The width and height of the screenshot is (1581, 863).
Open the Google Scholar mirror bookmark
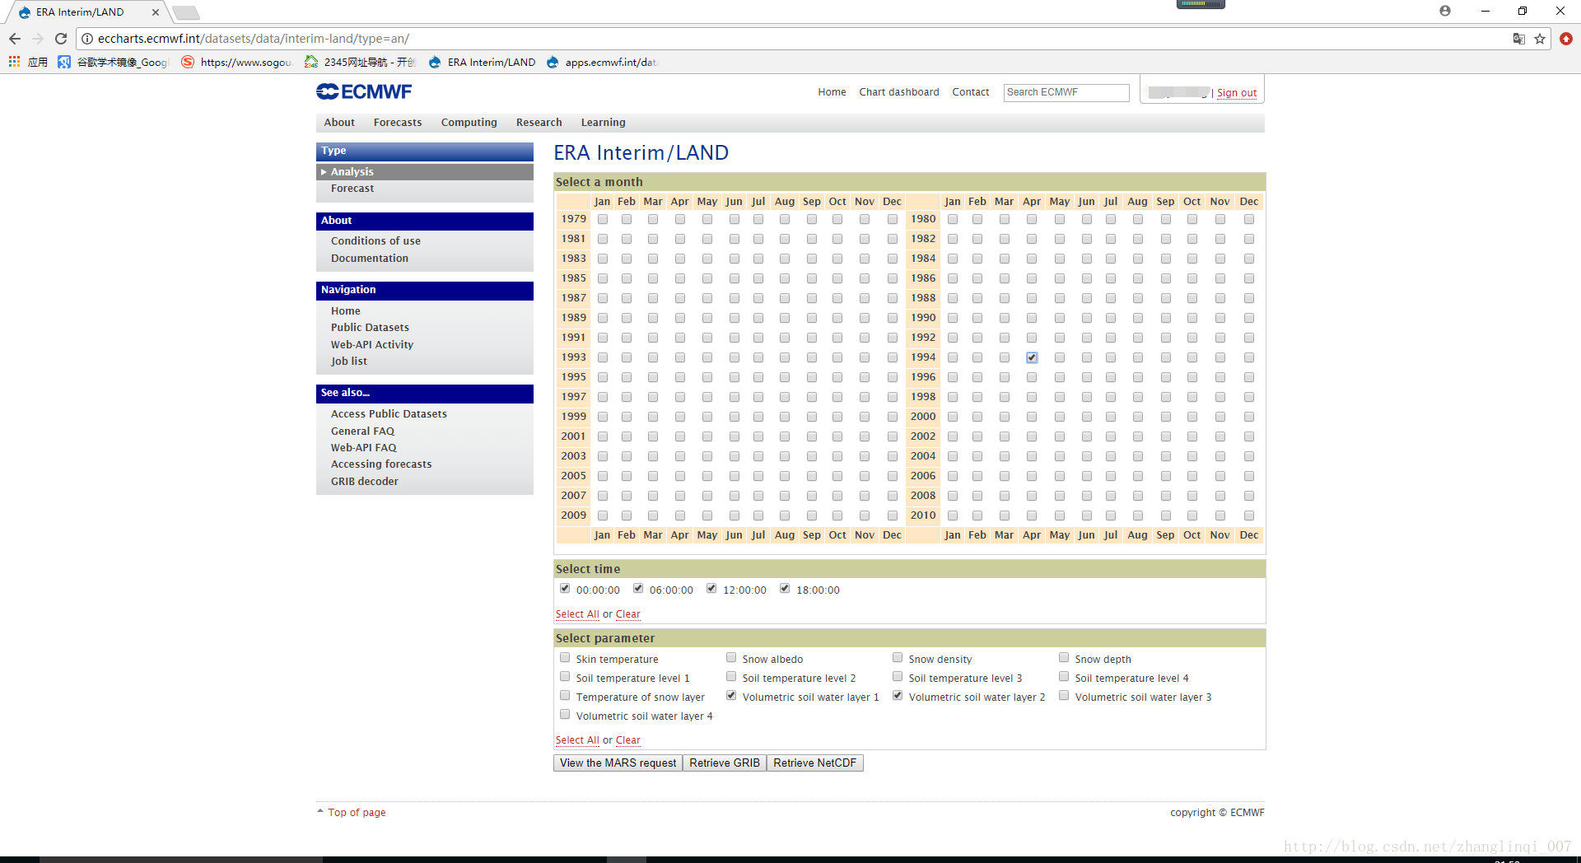(x=114, y=62)
